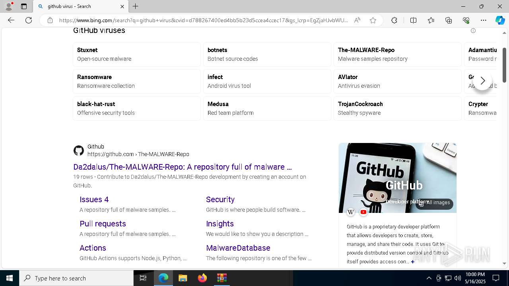
Task: Type in Windows taskbar search box
Action: click(76, 278)
